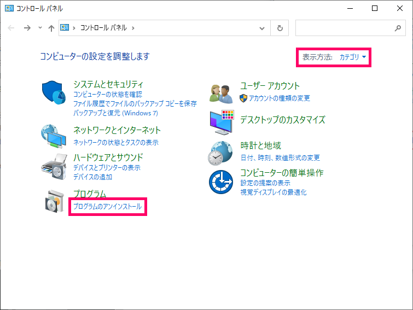The image size is (413, 310).
Task: Minimize the Control Panel window
Action: click(350, 8)
